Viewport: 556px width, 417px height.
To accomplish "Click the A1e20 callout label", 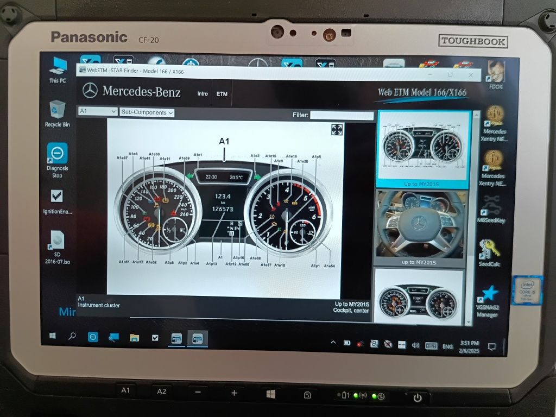I will pos(302,161).
